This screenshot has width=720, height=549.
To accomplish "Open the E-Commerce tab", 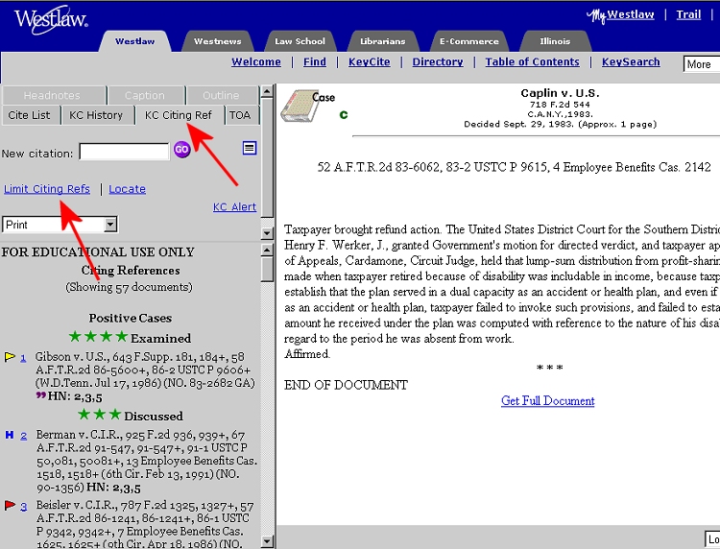I will point(468,41).
